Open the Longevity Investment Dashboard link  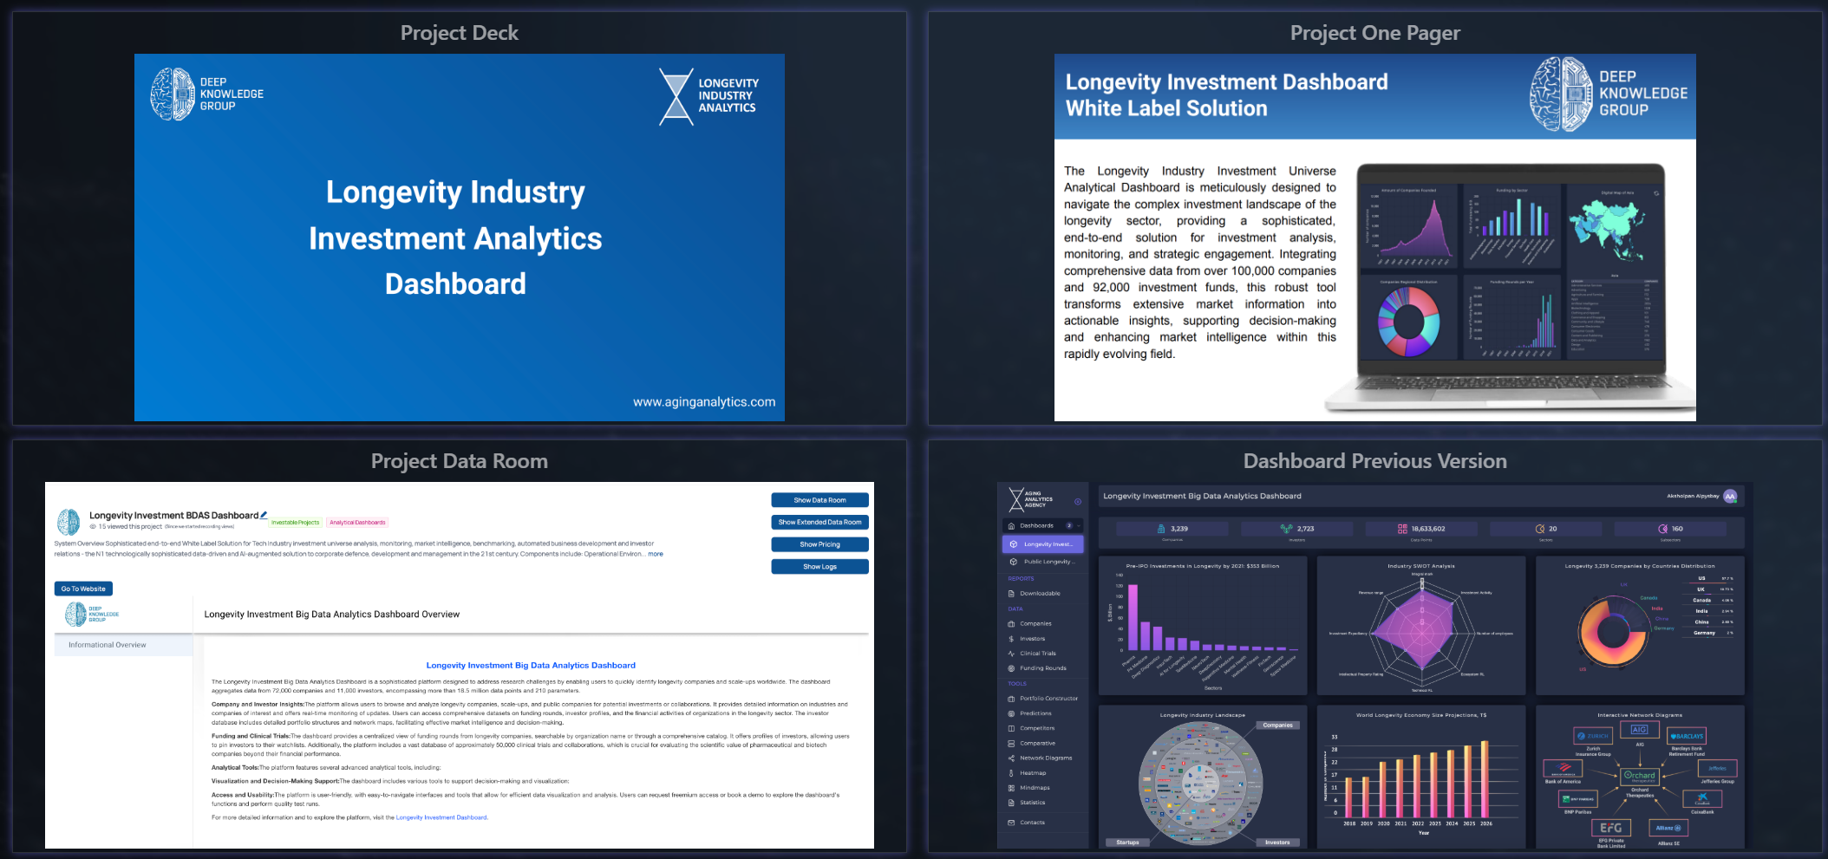coord(441,817)
